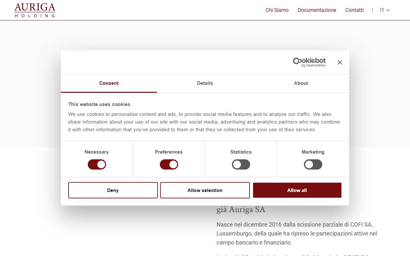The height and width of the screenshot is (256, 410).
Task: Click the Deny button
Action: click(x=113, y=190)
